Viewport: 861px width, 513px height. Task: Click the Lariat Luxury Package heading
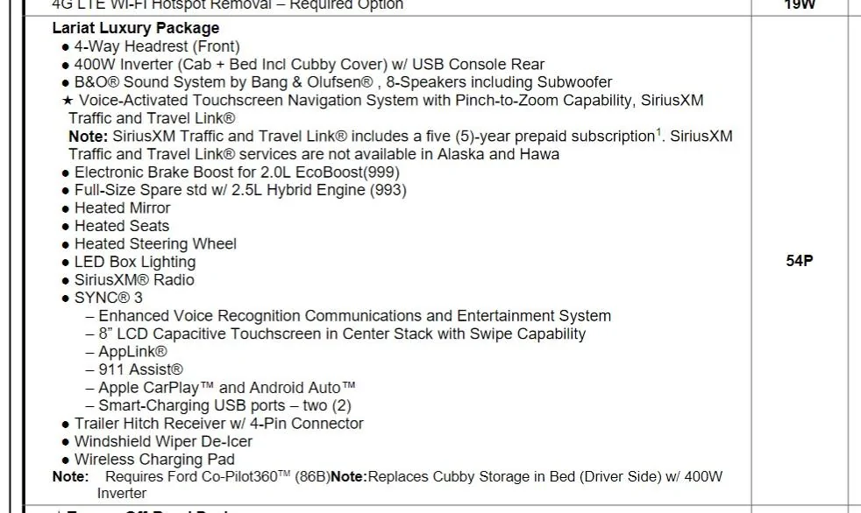[x=136, y=28]
